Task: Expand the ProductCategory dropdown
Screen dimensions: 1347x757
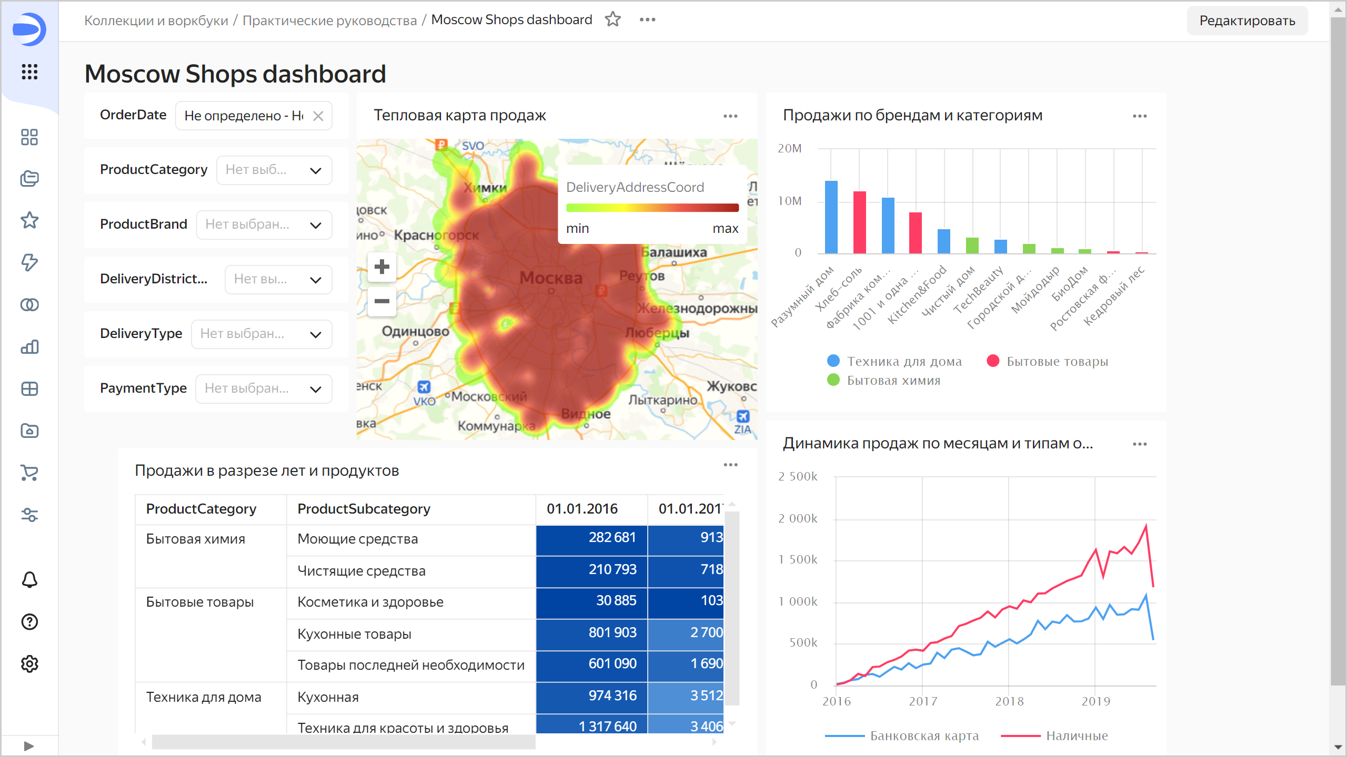Action: tap(274, 170)
